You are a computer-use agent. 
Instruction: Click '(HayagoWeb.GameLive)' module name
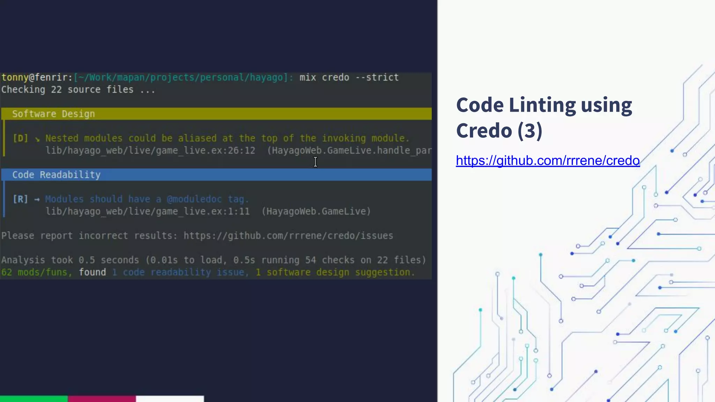[316, 211]
